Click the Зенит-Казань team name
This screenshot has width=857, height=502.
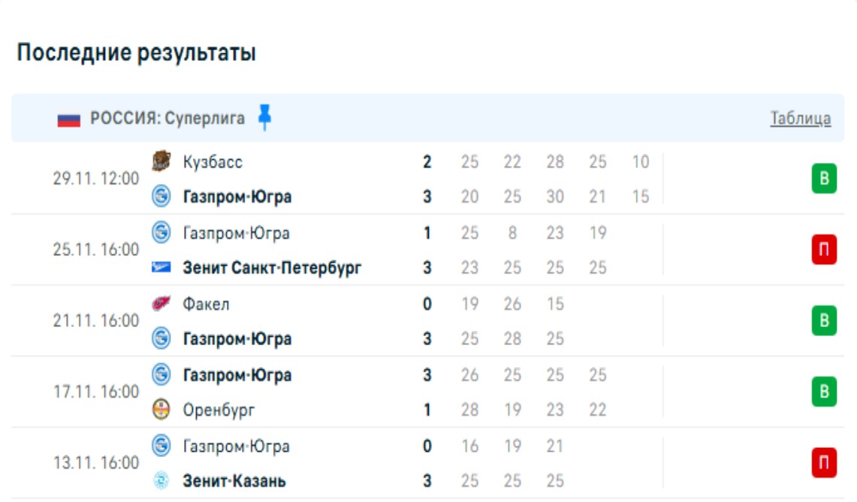234,481
